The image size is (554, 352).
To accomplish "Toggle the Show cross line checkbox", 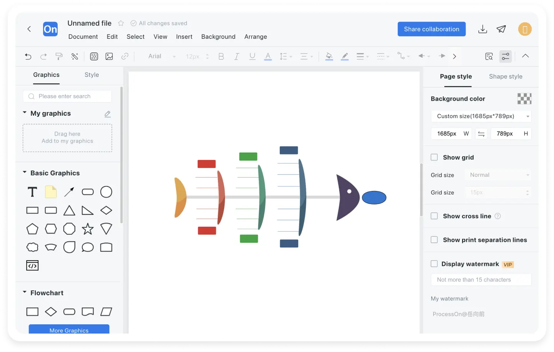I will (434, 216).
